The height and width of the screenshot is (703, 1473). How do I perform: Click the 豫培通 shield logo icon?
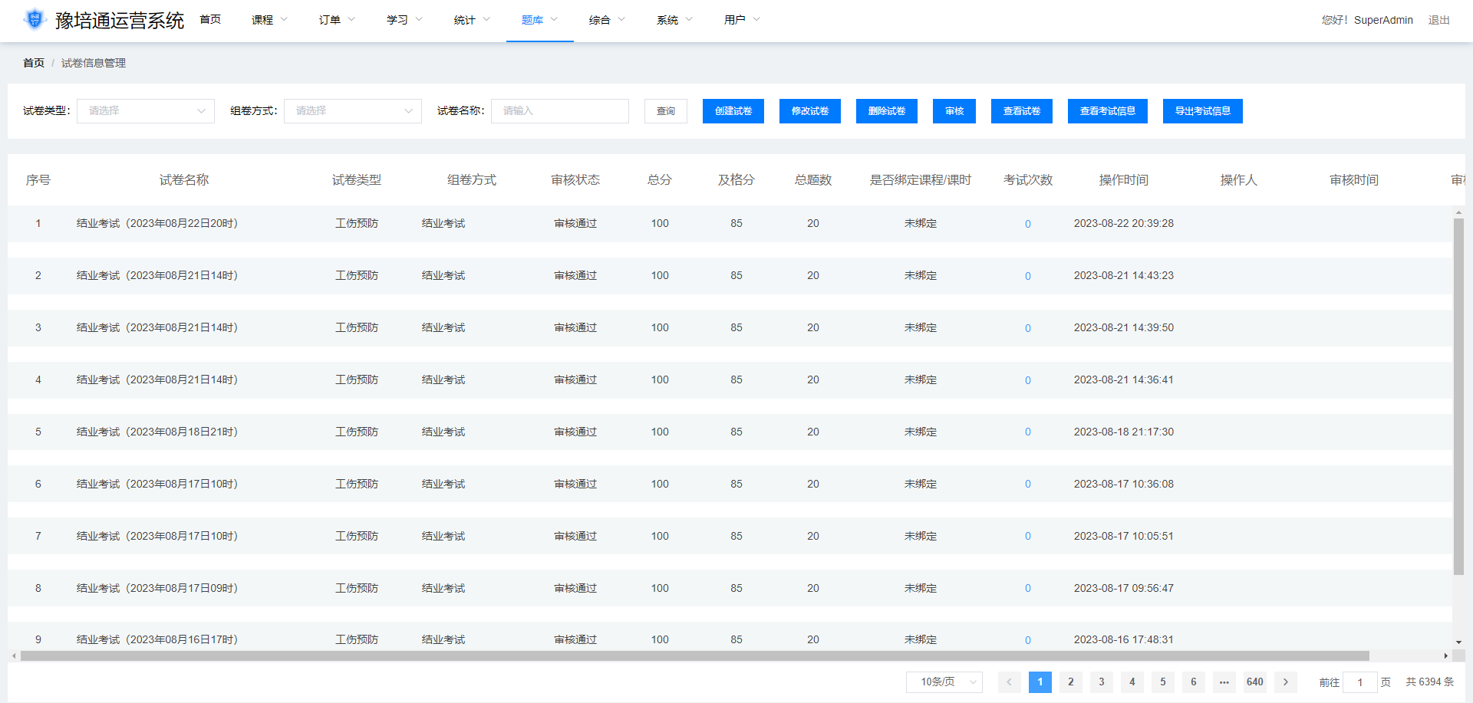coord(35,19)
